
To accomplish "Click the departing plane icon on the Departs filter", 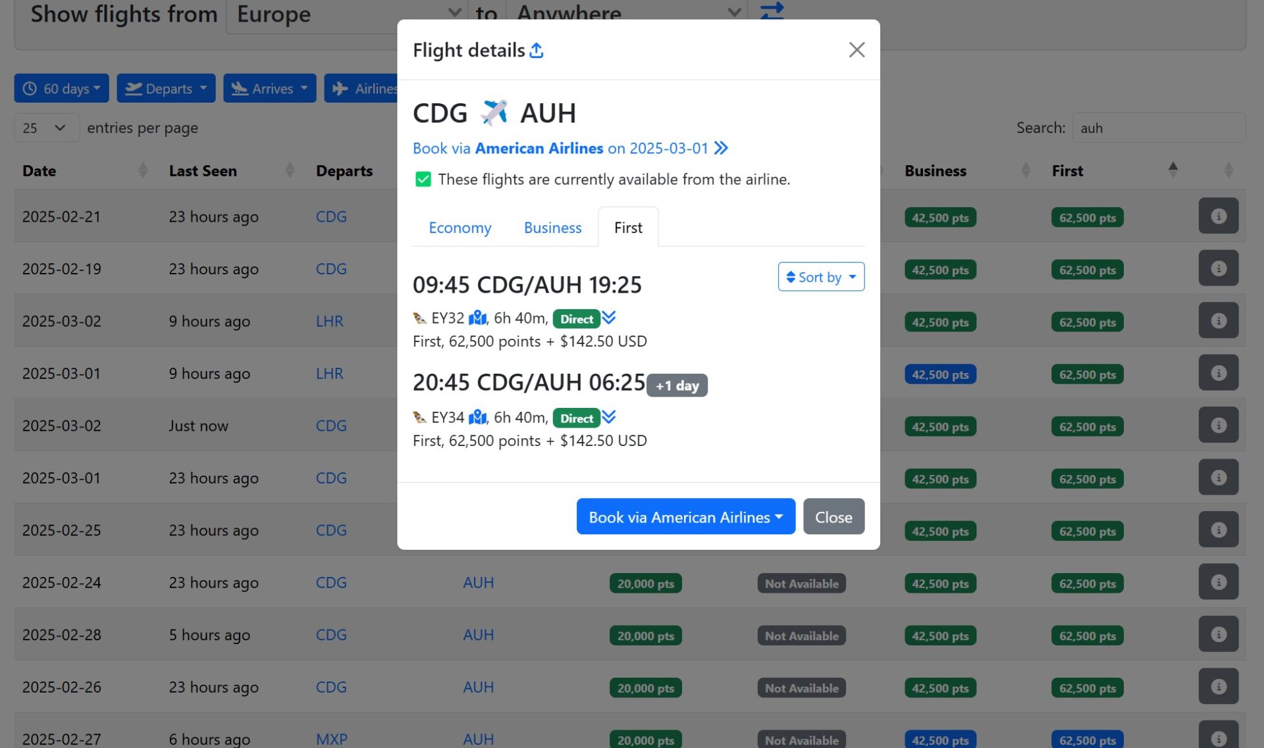I will (x=134, y=87).
